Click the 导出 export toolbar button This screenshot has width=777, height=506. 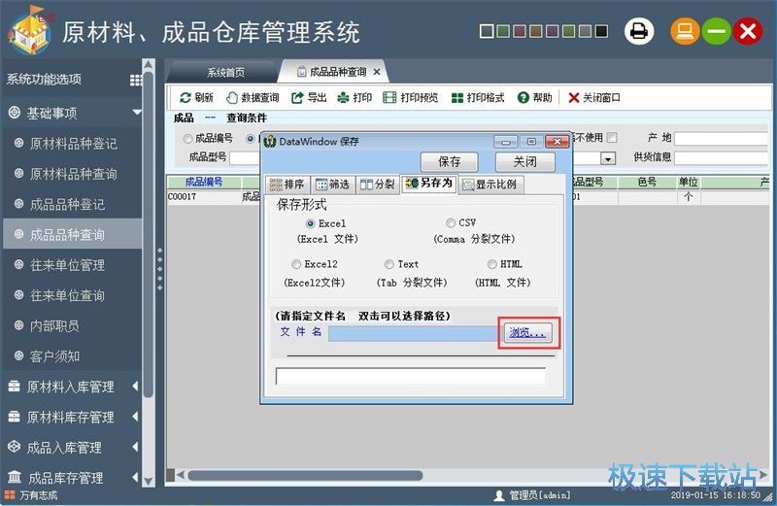click(x=309, y=98)
